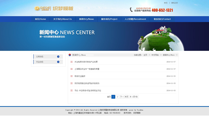Jump to the last page with 末页
This screenshot has width=209, height=116.
[127, 97]
